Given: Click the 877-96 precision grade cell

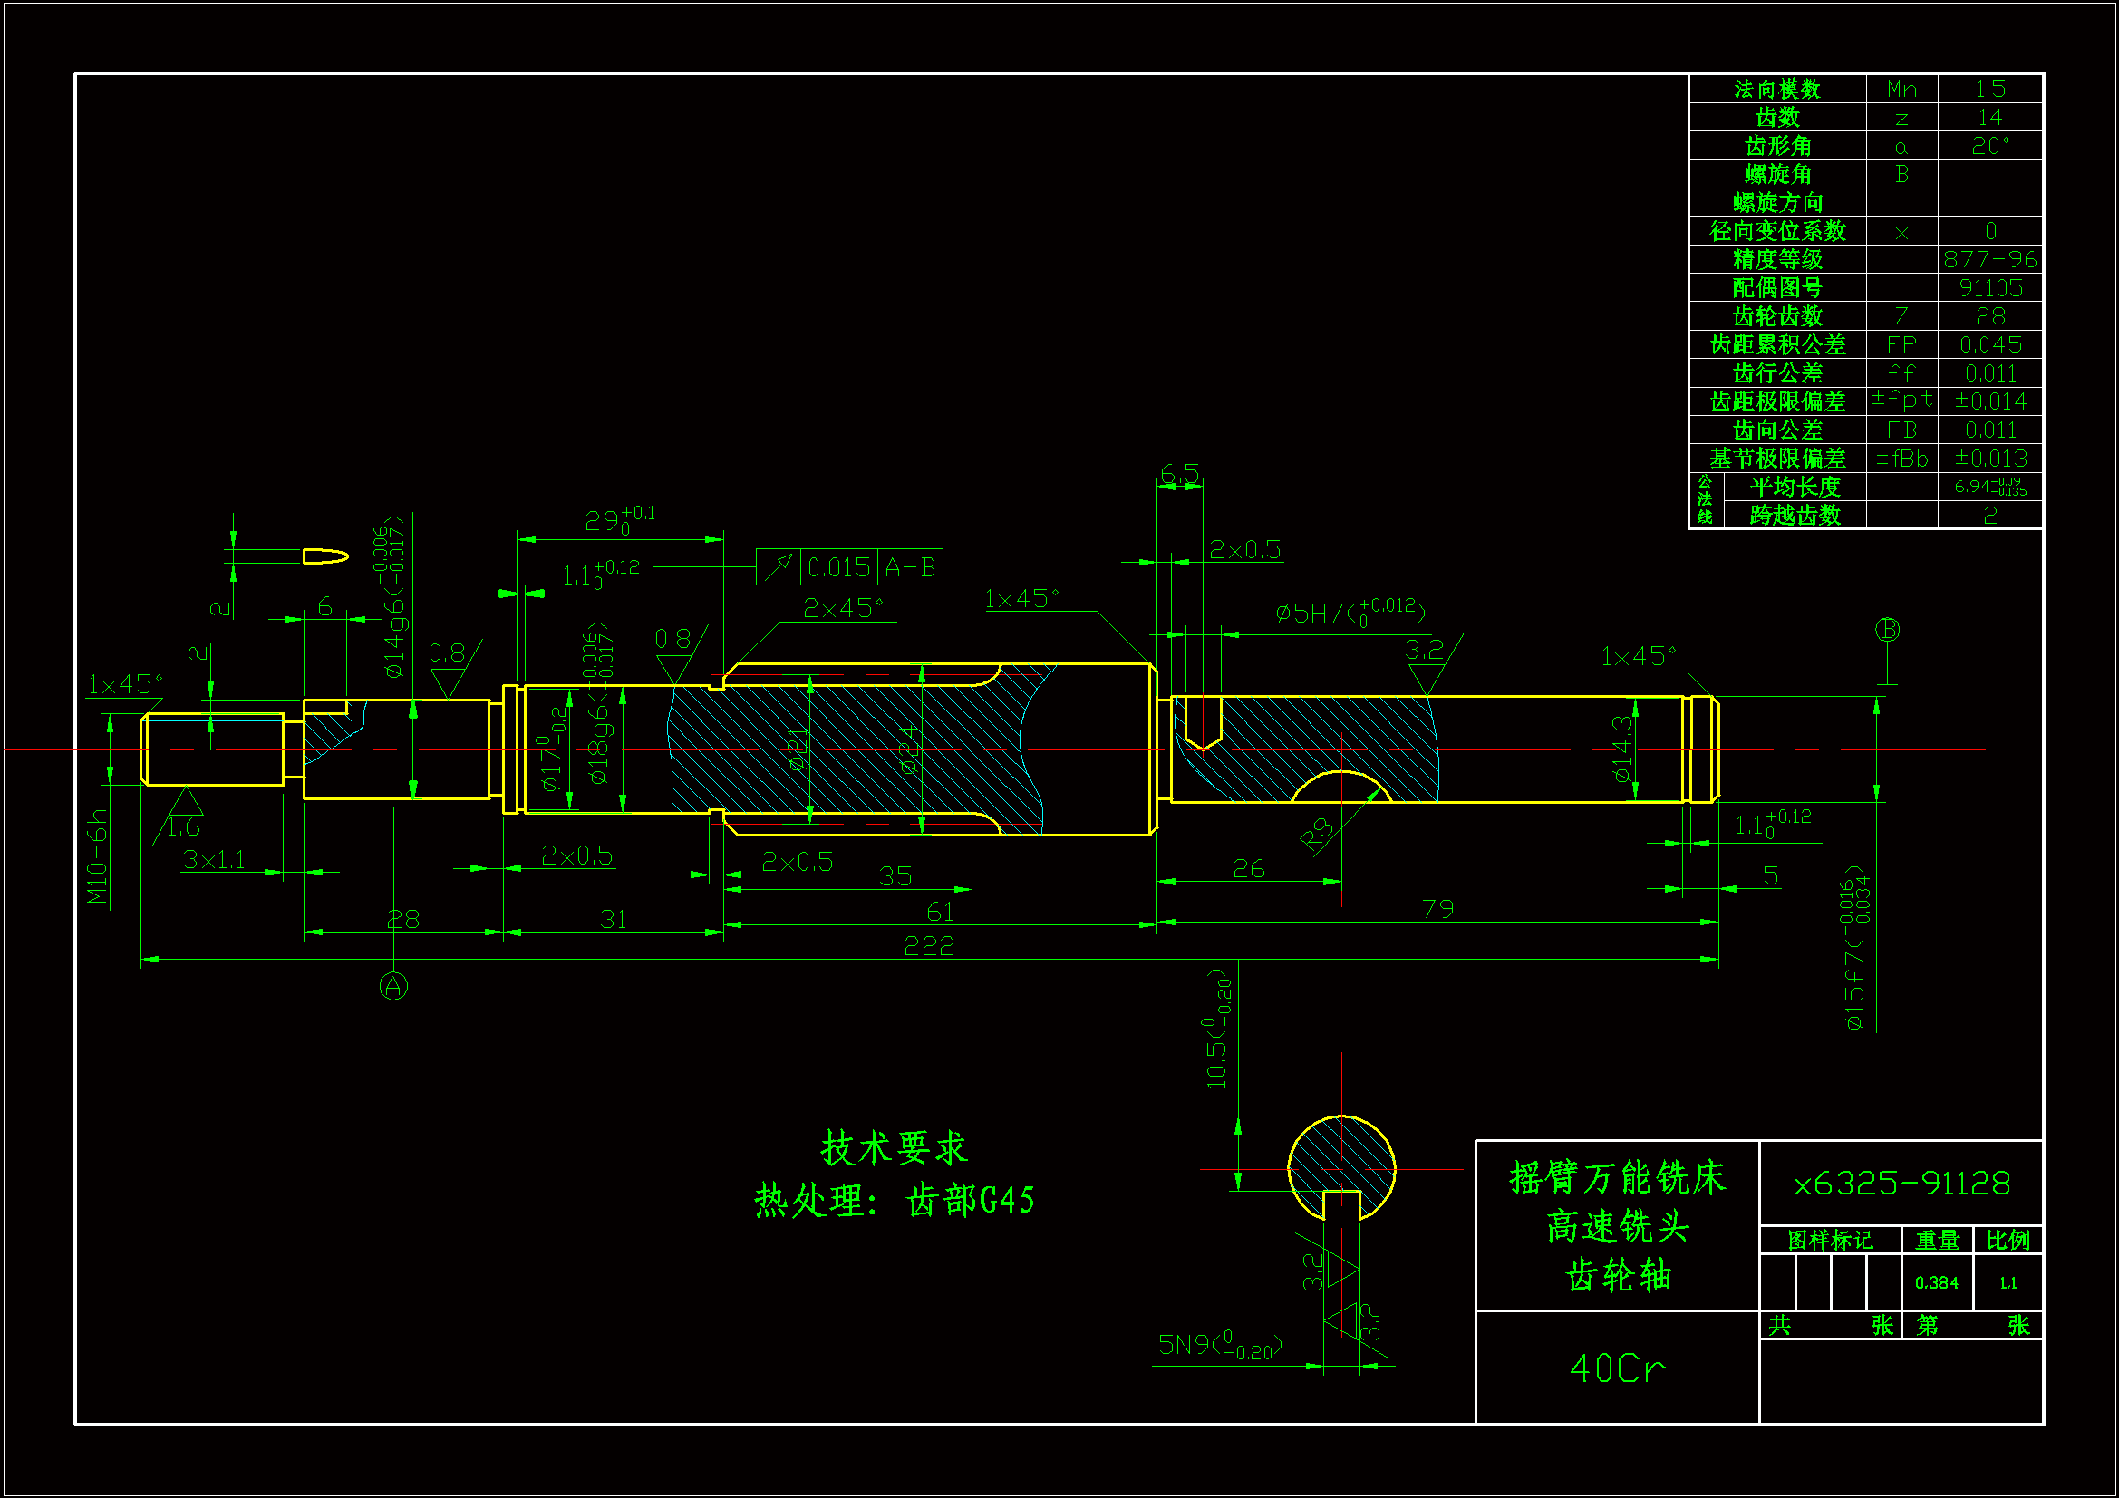Looking at the screenshot, I should 1989,259.
